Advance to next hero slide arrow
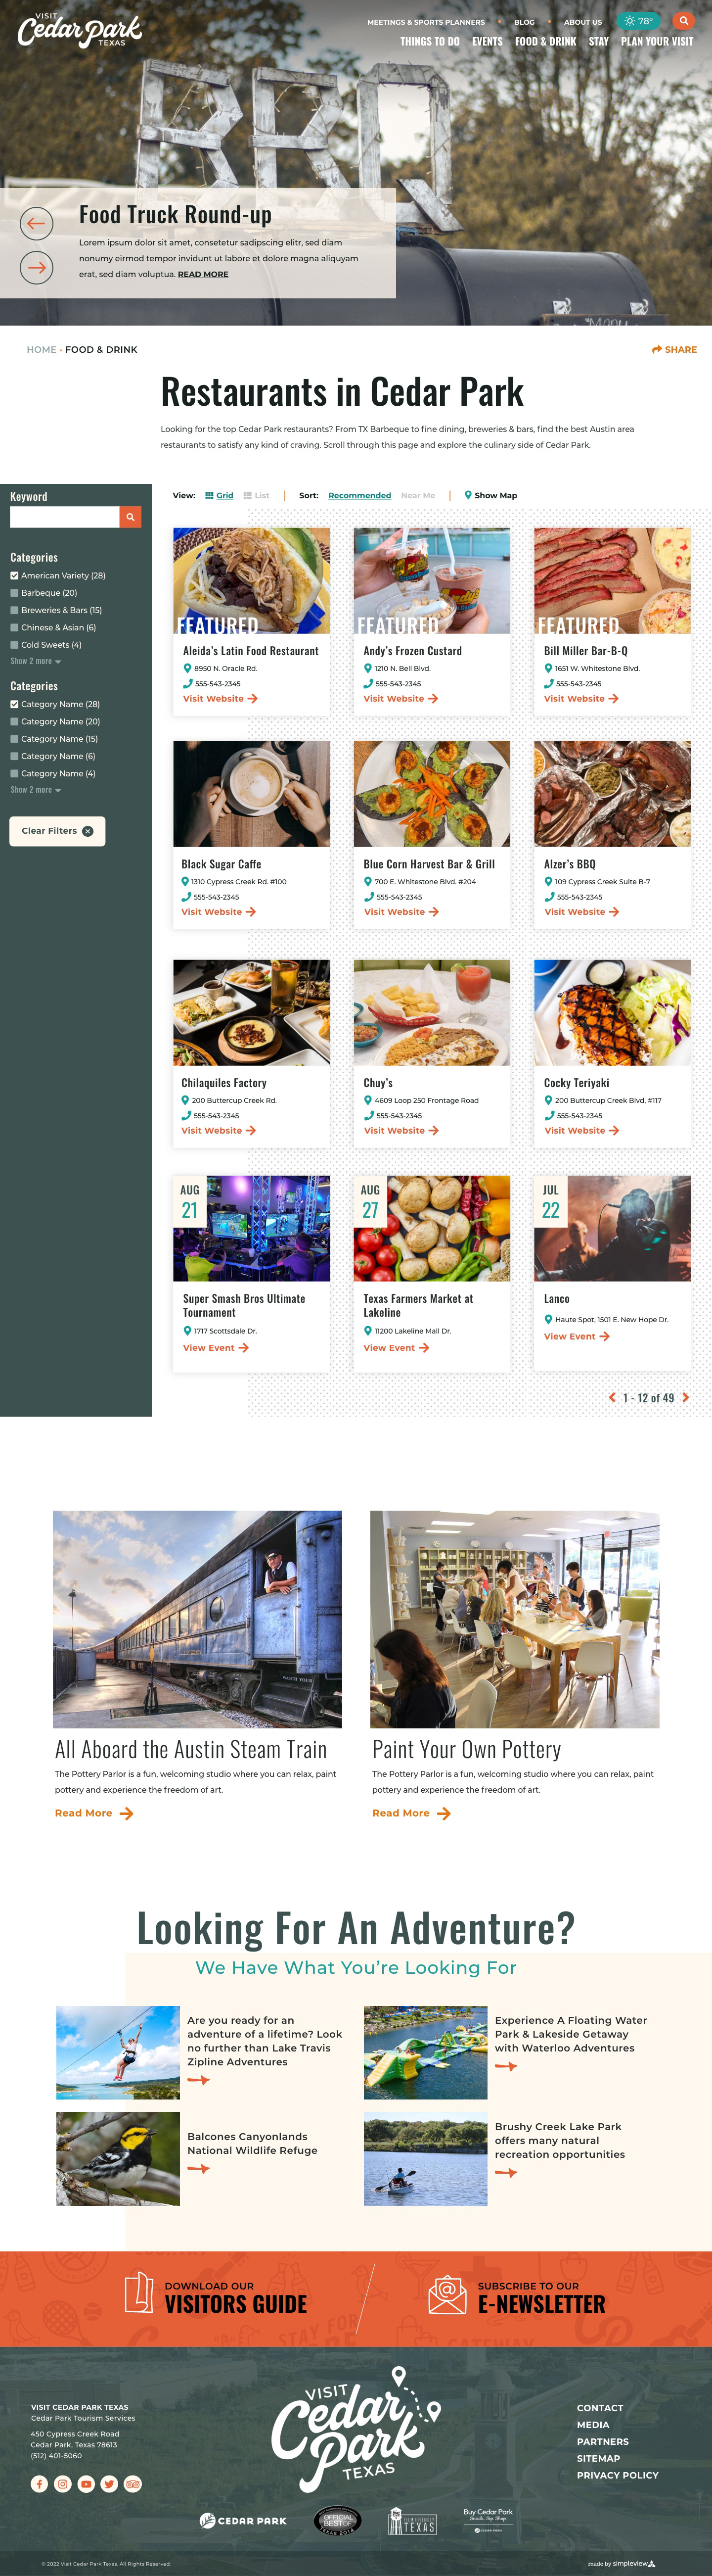712x2576 pixels. click(37, 267)
